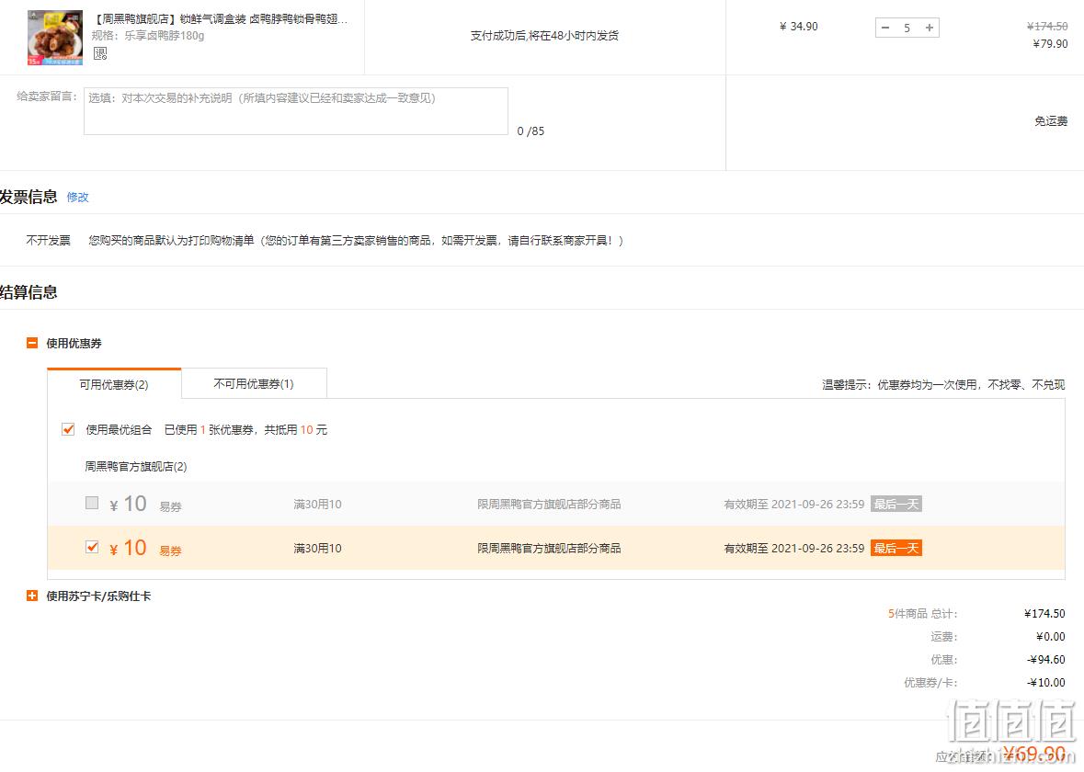The width and height of the screenshot is (1084, 772).
Task: Open the 周黑鸭旗舰店 product title link
Action: (x=221, y=19)
